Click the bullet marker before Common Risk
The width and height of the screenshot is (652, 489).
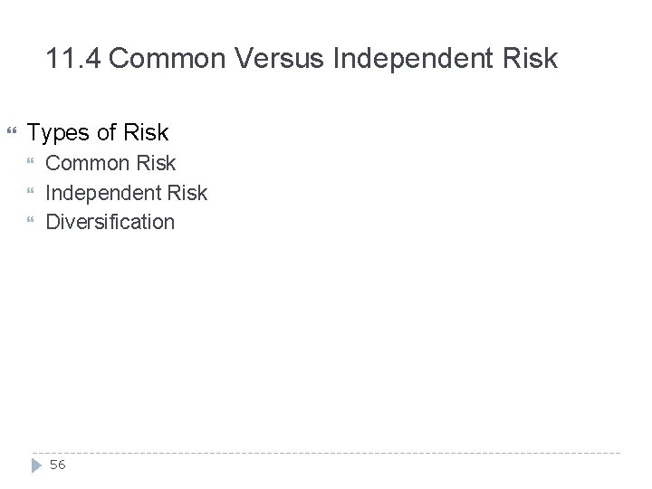click(x=34, y=164)
